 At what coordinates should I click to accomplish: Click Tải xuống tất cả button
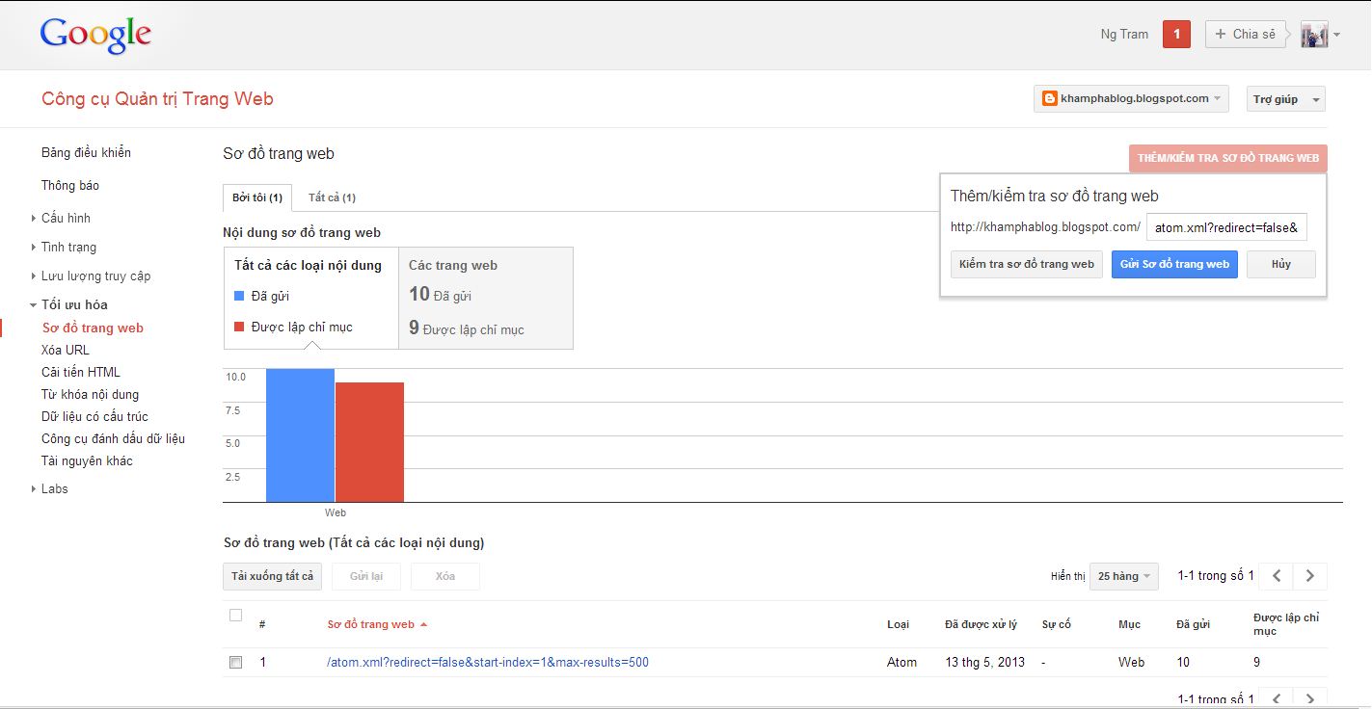tap(272, 576)
